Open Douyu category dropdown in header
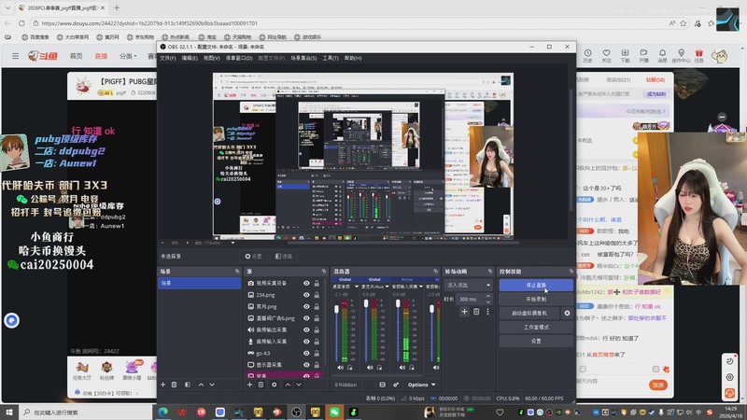 coord(128,56)
